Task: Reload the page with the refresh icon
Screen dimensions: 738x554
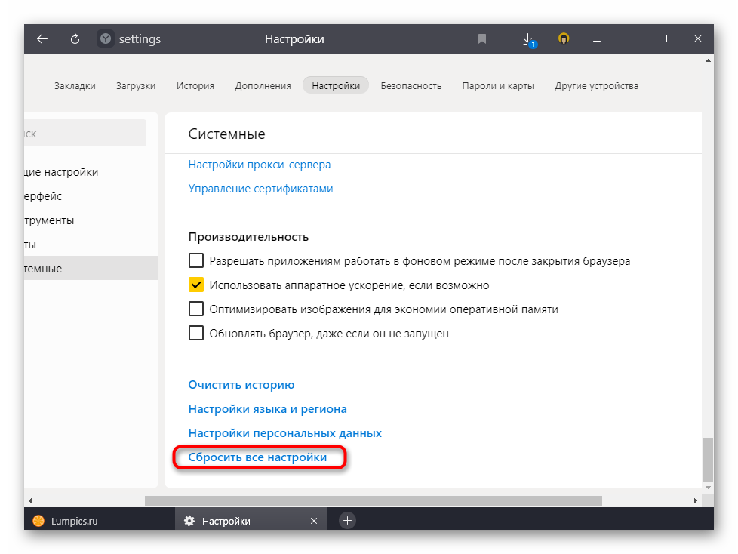Action: (x=75, y=39)
